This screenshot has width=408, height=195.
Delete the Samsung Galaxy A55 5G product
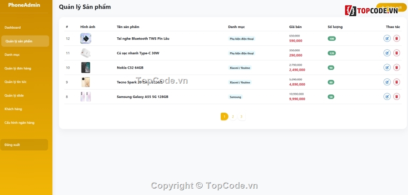396,96
